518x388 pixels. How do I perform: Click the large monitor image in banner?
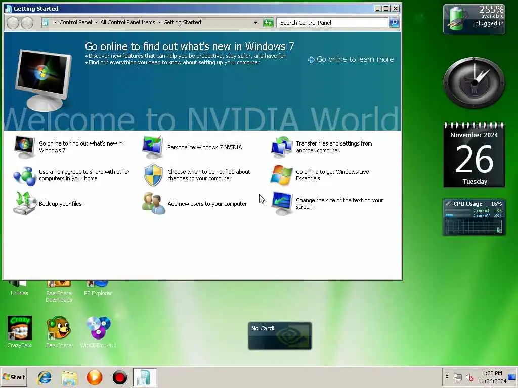[x=44, y=80]
